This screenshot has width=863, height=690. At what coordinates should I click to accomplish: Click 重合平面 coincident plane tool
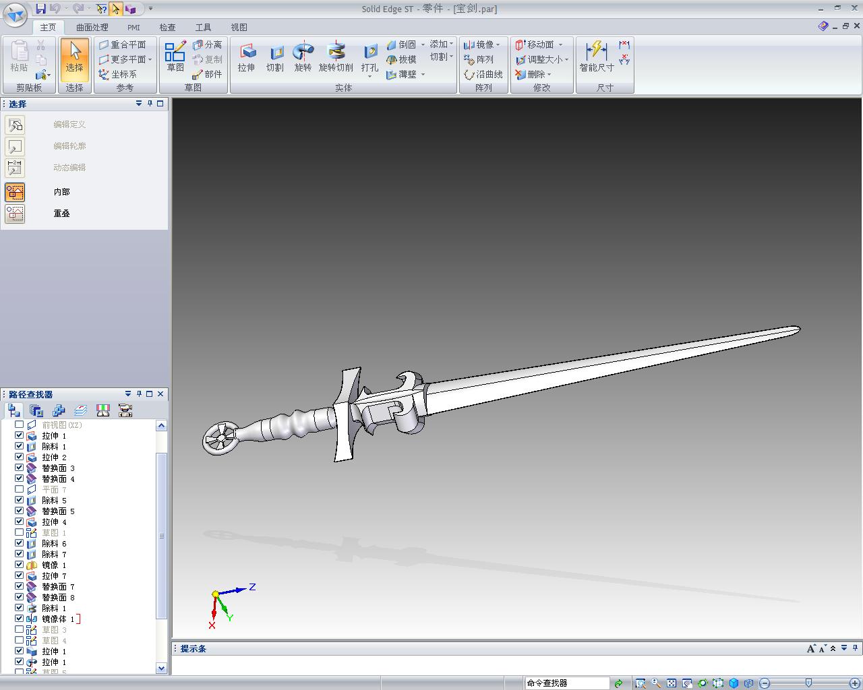click(x=122, y=44)
